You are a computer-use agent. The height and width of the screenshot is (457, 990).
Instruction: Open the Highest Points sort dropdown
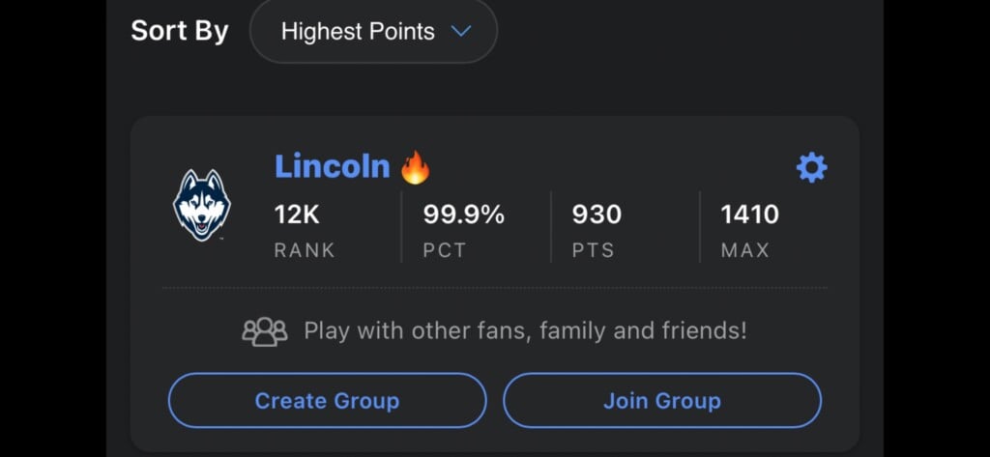click(374, 32)
